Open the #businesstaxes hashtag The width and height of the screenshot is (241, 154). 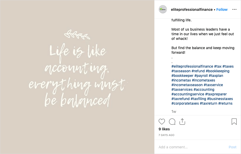pos(220,99)
